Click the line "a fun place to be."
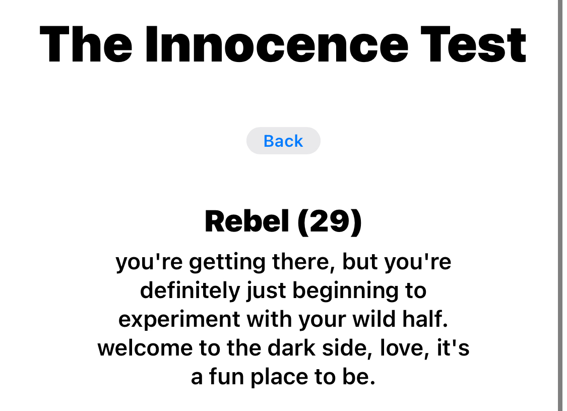 [x=283, y=377]
